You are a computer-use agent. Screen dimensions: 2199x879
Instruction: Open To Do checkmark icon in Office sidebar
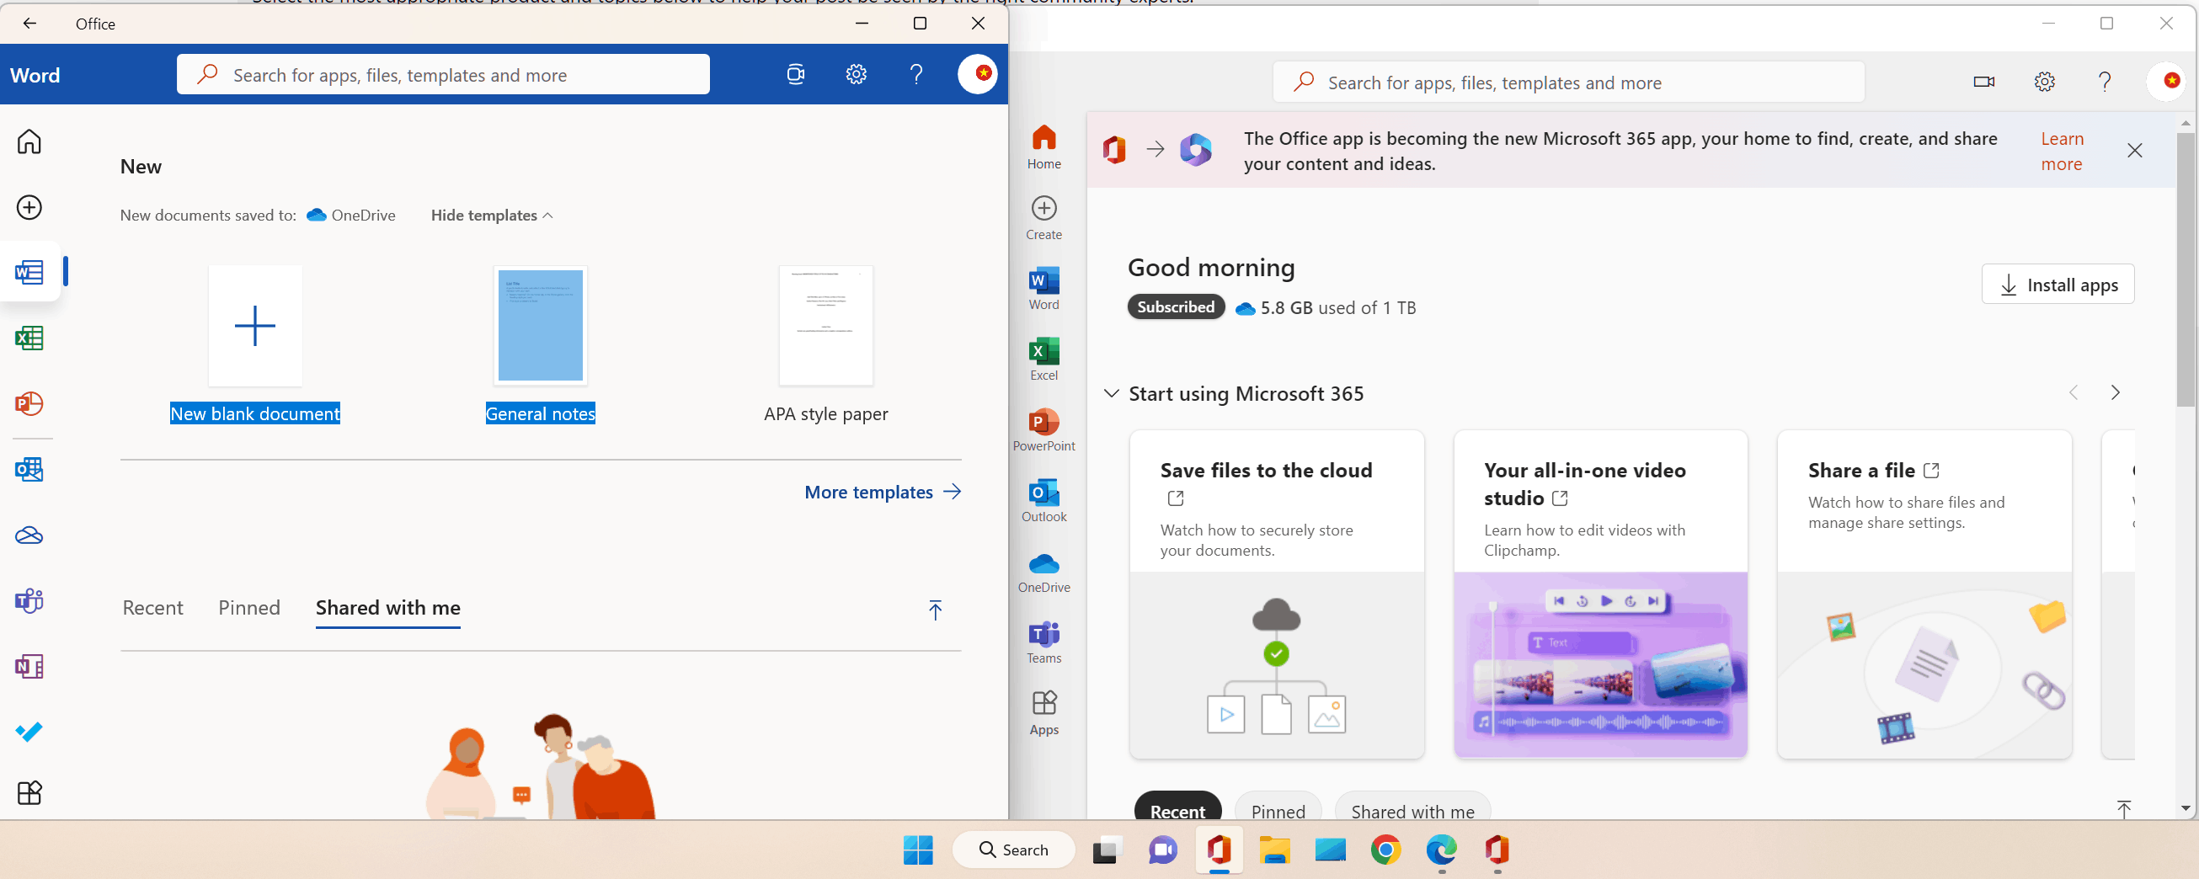click(29, 732)
